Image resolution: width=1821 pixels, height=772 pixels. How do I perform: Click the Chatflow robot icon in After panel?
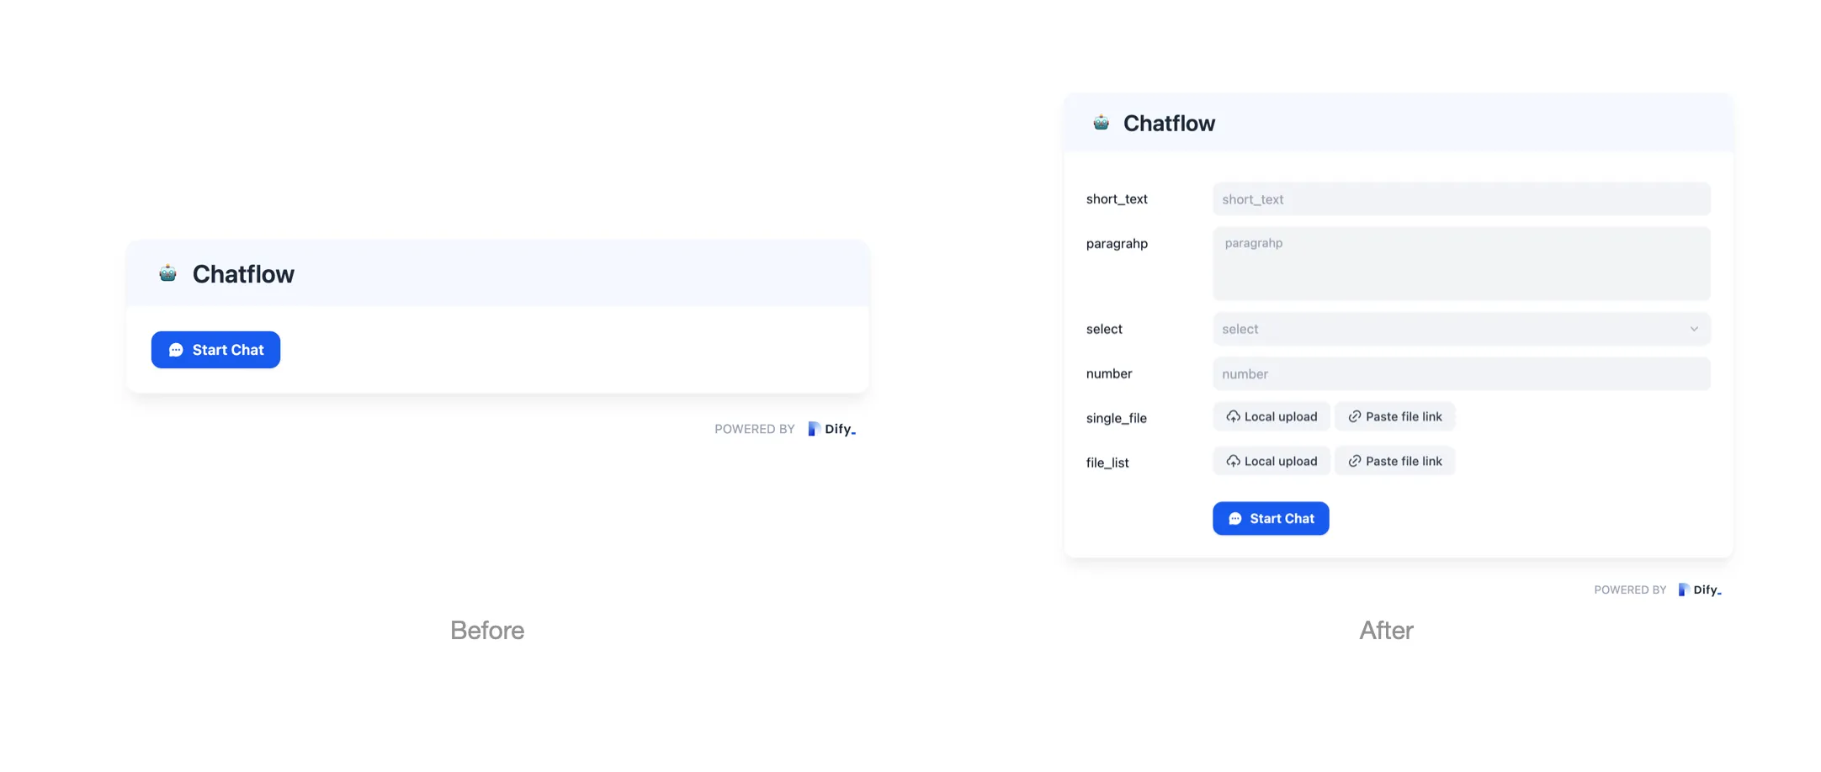coord(1101,123)
